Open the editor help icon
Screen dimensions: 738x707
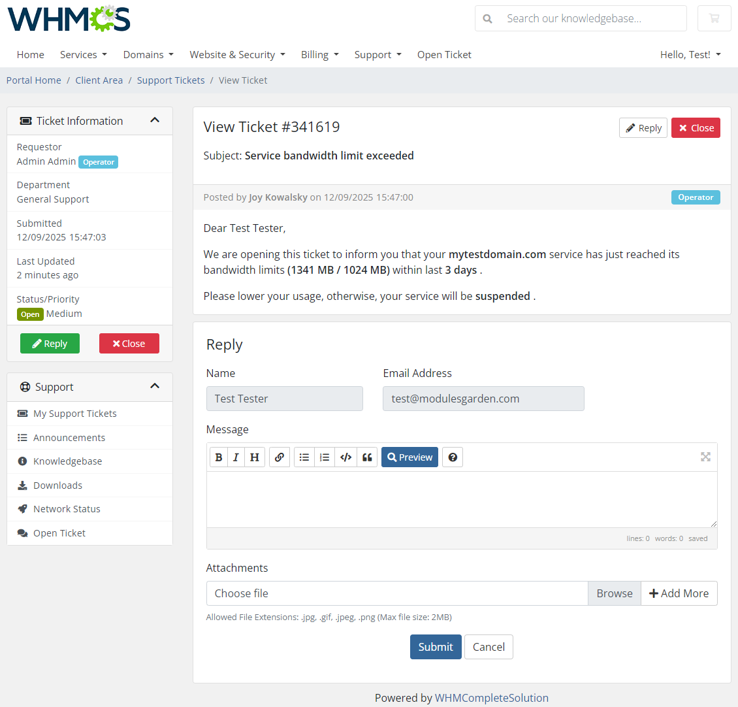453,457
